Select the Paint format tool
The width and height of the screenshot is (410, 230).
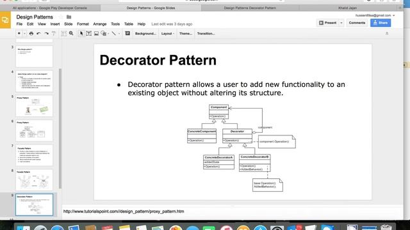point(54,33)
